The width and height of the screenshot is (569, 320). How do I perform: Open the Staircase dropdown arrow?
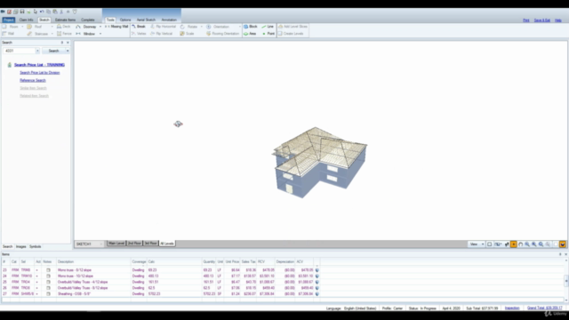point(52,34)
